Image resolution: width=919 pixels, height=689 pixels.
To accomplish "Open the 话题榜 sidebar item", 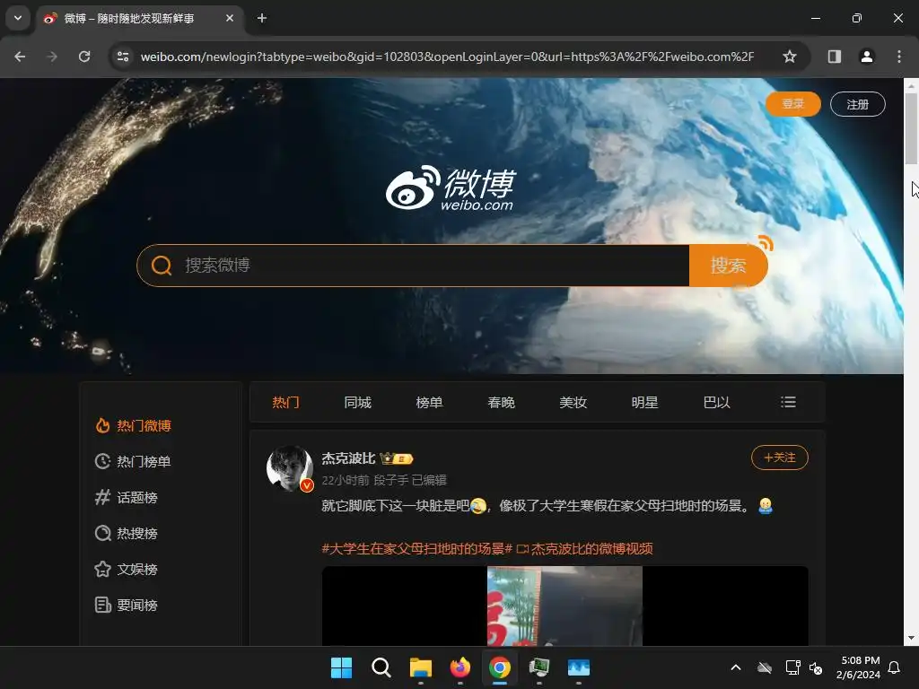I will (126, 497).
